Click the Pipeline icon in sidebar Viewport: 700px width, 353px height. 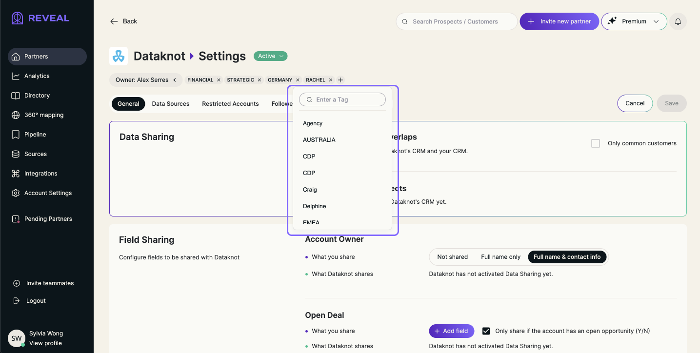16,135
